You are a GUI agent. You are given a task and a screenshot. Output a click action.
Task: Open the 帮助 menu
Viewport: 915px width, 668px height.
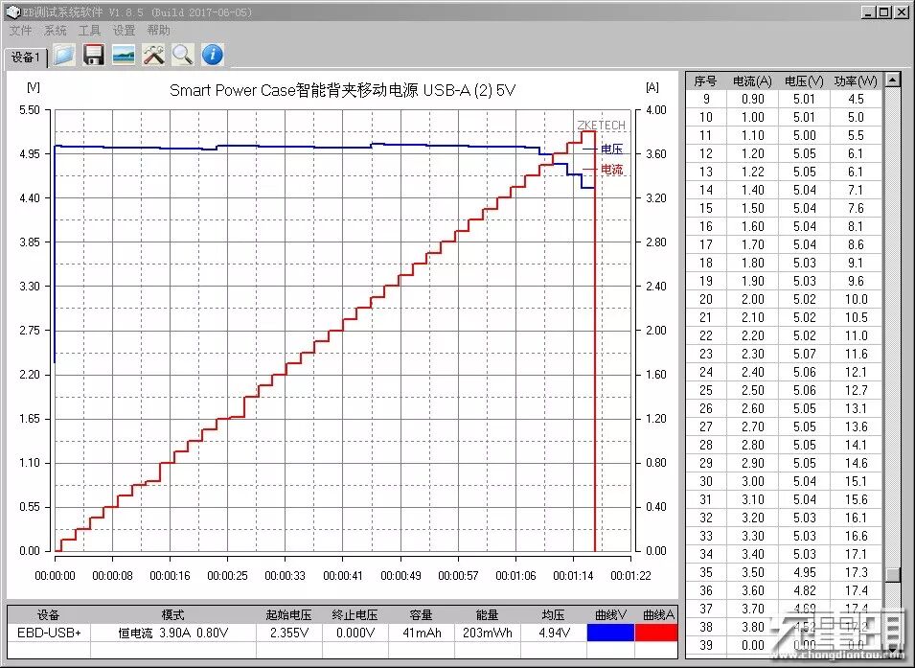(158, 31)
